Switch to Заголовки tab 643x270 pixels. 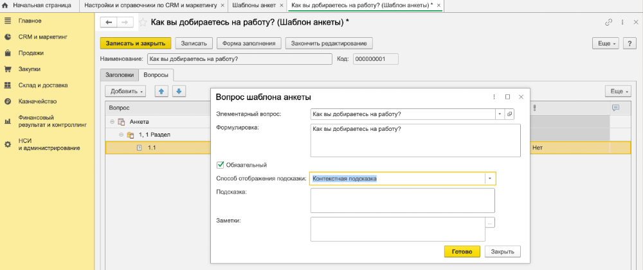click(x=120, y=75)
